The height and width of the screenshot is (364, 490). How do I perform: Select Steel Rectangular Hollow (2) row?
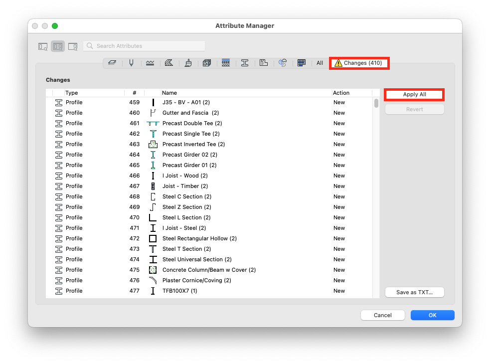pyautogui.click(x=209, y=239)
